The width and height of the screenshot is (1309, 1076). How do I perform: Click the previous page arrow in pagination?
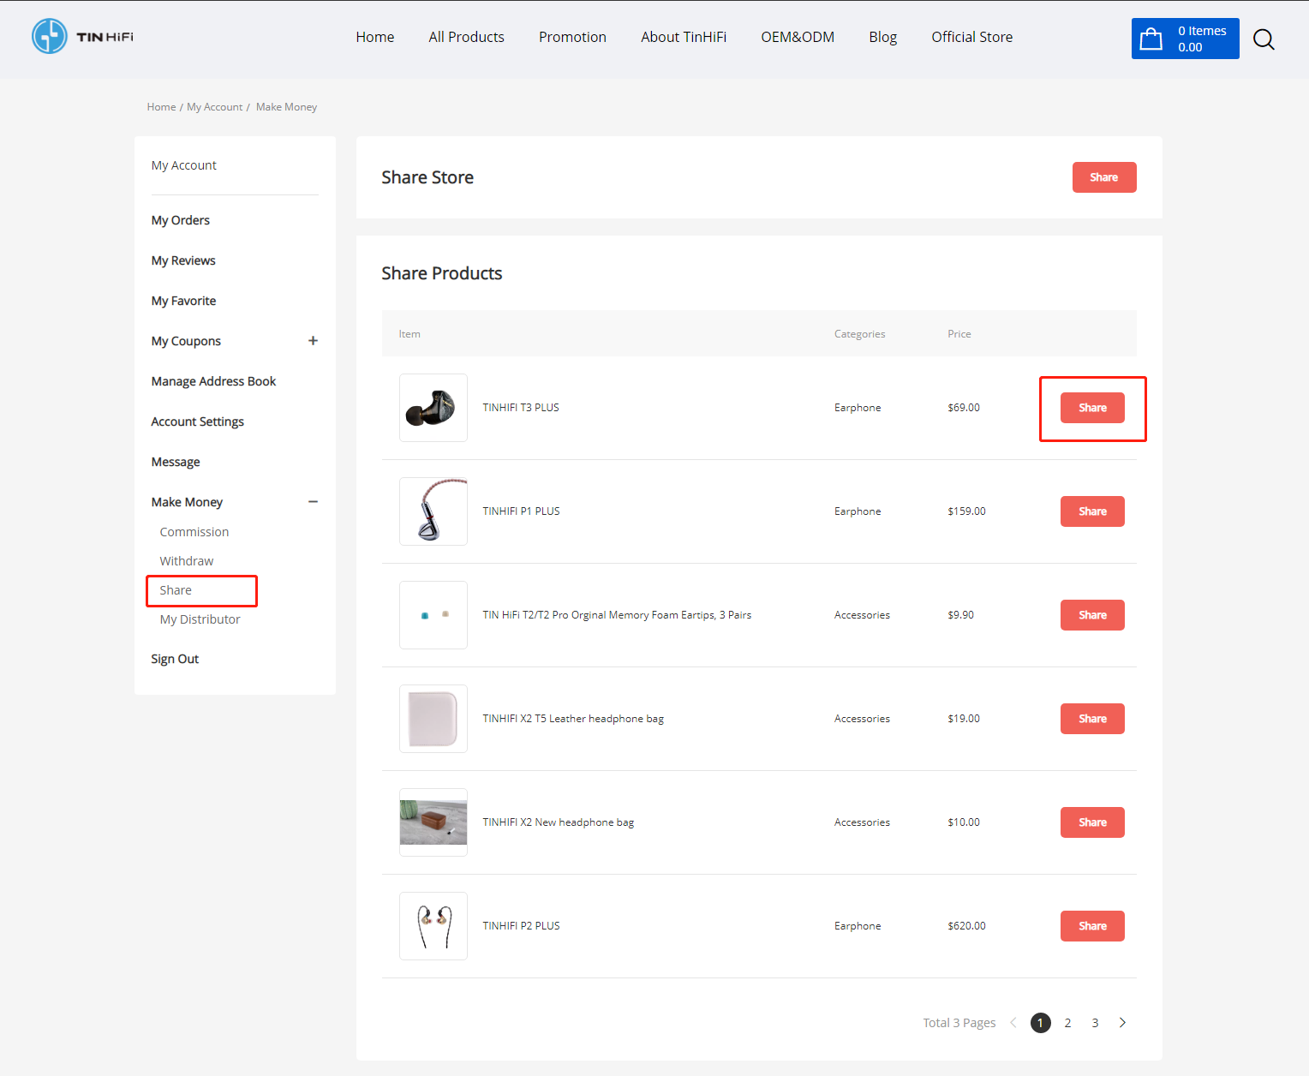(1013, 1023)
